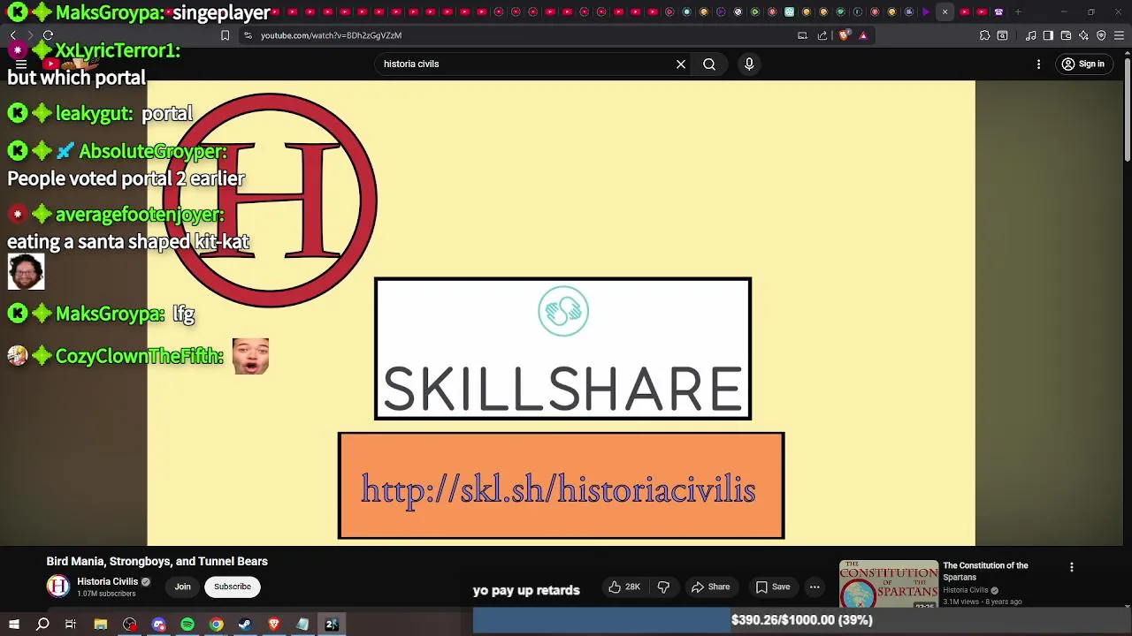This screenshot has height=636, width=1132.
Task: Go back with the browser back arrow
Action: click(13, 35)
